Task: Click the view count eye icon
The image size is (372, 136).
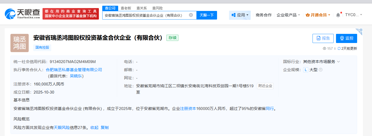Action: pyautogui.click(x=325, y=48)
